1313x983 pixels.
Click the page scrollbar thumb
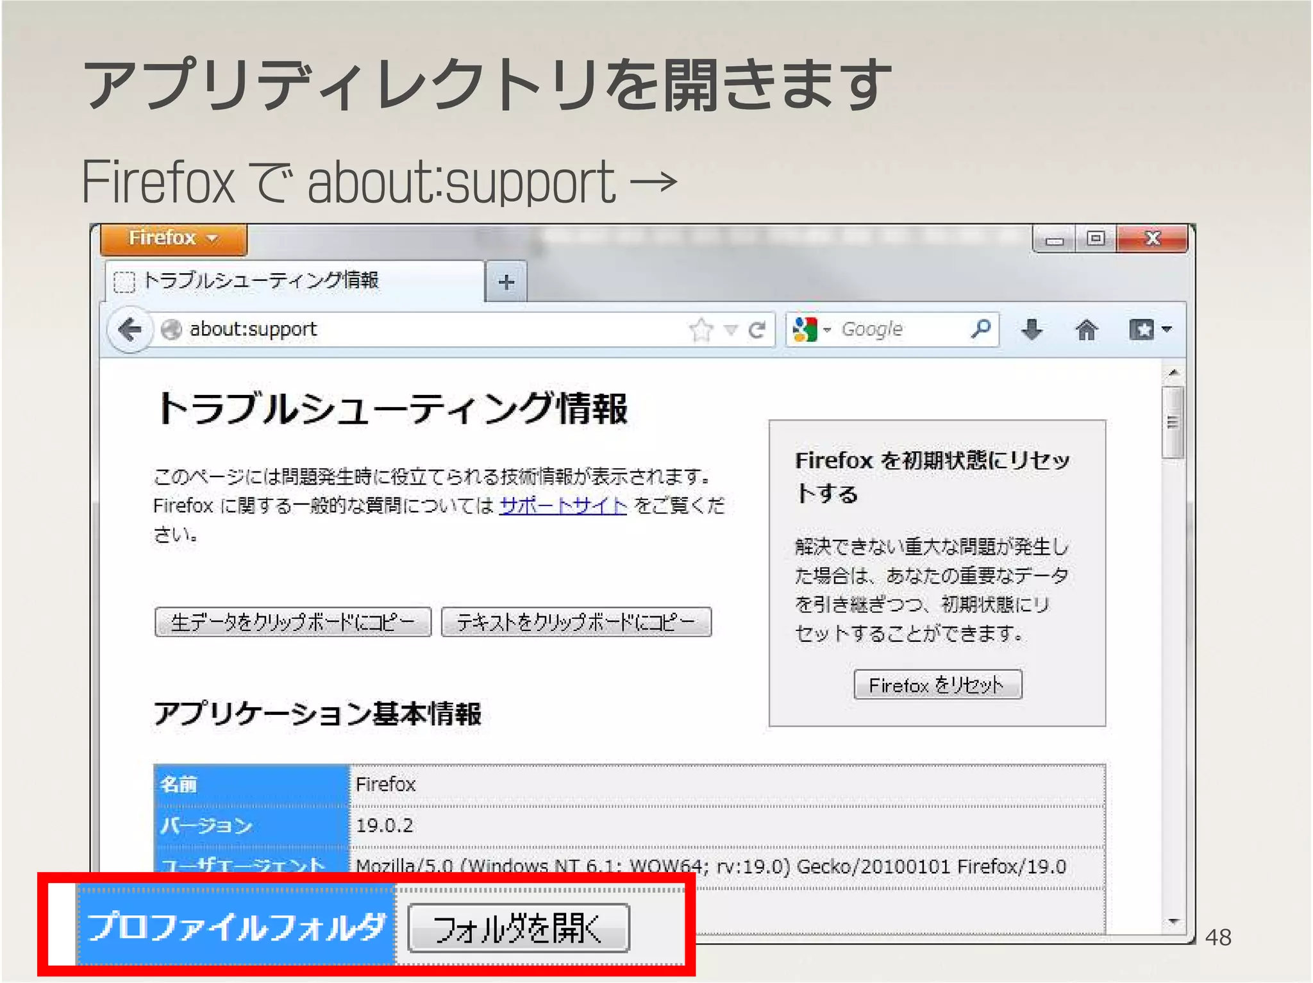(1173, 423)
